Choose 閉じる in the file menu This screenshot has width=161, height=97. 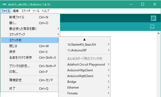point(30,46)
